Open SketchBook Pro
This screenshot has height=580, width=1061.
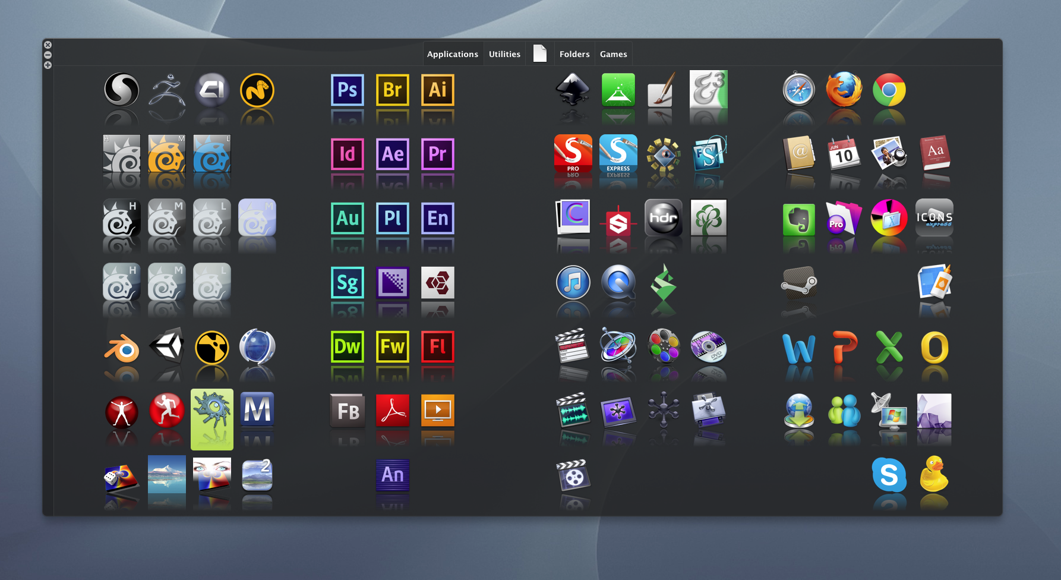[573, 154]
